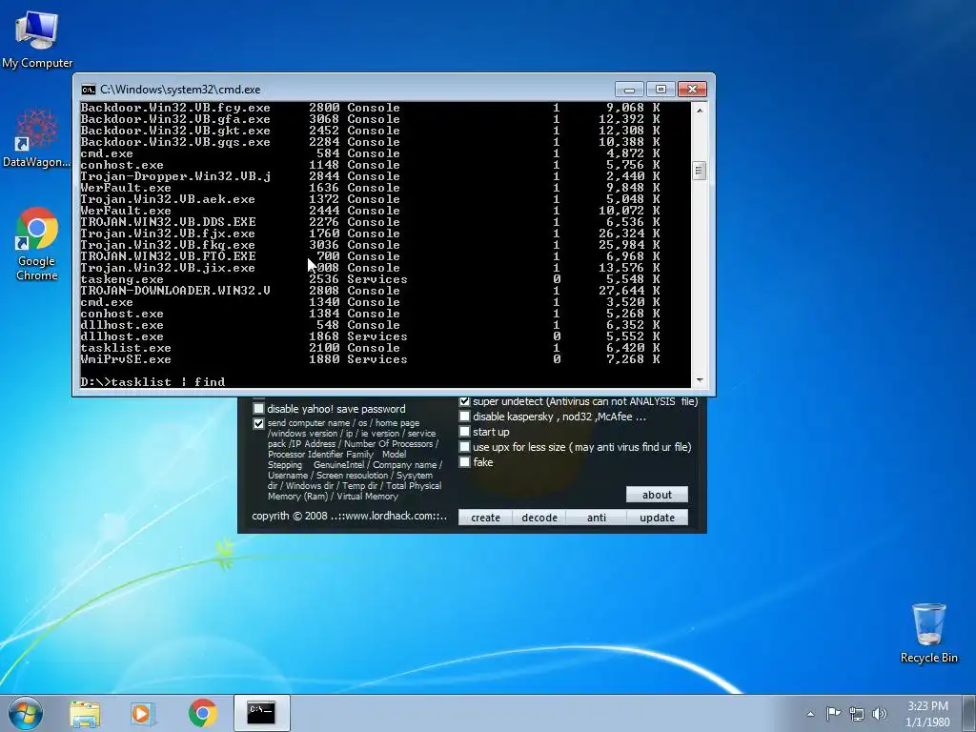Click the WmiPrvSE.exe process name
The height and width of the screenshot is (732, 976).
coord(126,359)
